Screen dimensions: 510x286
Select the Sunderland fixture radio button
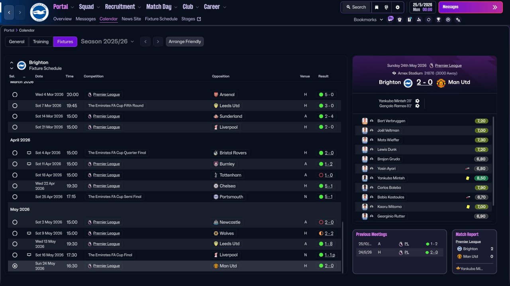(15, 116)
